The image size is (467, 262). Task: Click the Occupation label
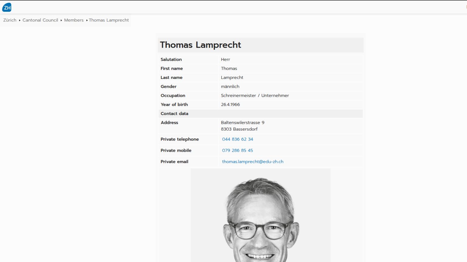(x=173, y=95)
